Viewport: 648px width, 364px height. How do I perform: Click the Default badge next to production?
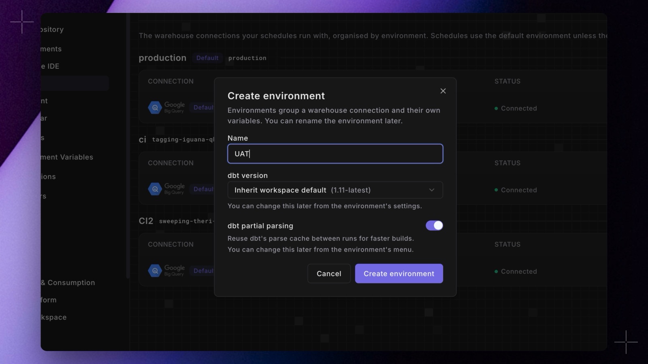[x=207, y=58]
